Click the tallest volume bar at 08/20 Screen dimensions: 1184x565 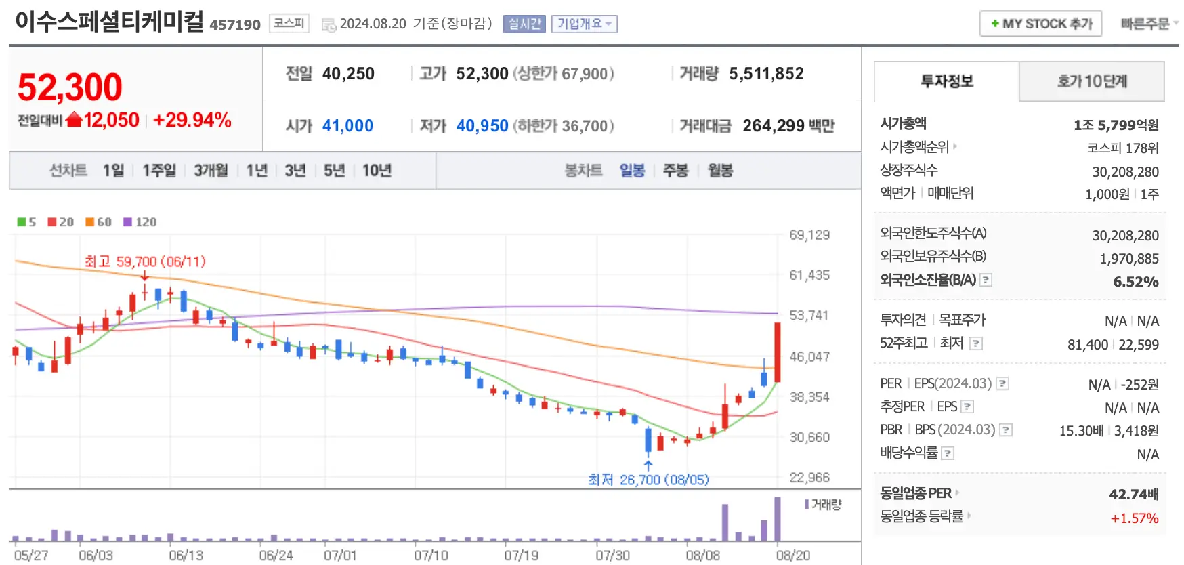[778, 519]
